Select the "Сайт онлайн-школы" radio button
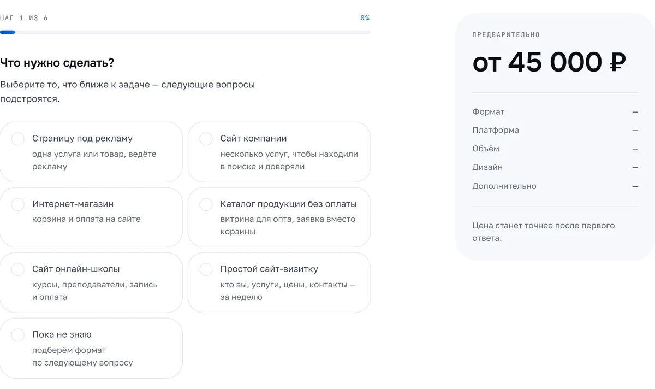Viewport: 655px width, 389px height. point(18,269)
